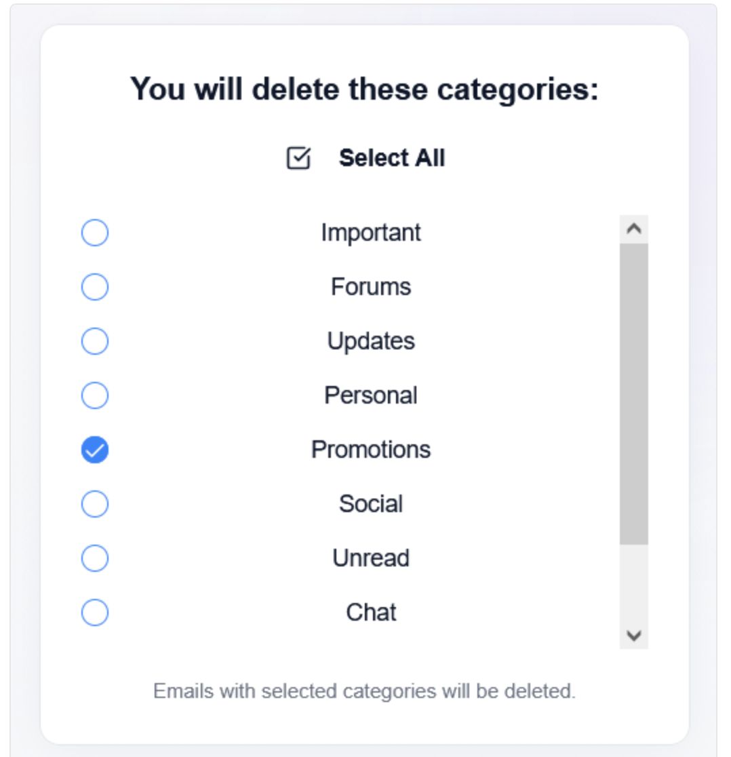731x757 pixels.
Task: Select the Social category circle
Action: (x=95, y=504)
